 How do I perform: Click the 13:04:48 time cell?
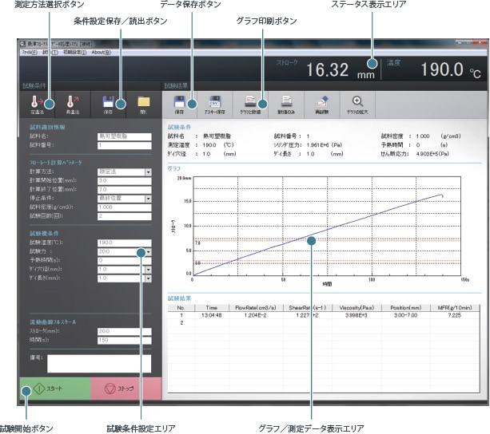(212, 315)
